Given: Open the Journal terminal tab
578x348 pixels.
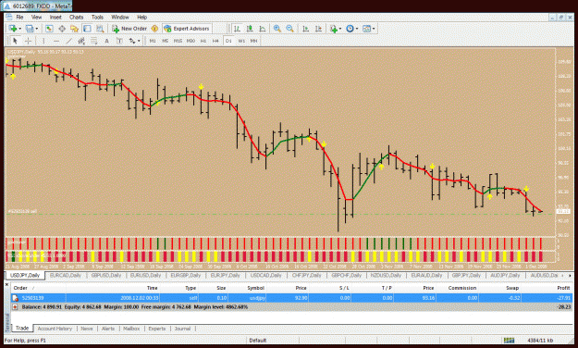Looking at the screenshot, I should [x=182, y=329].
